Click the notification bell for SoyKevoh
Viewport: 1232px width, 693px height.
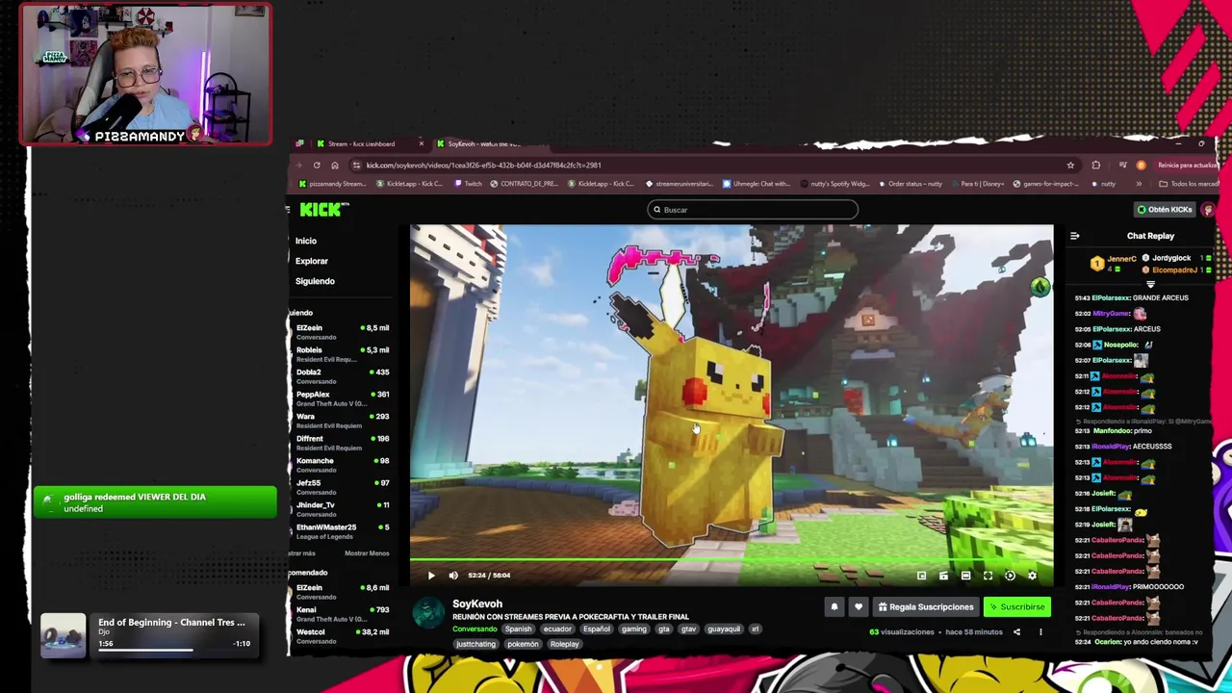pos(834,607)
